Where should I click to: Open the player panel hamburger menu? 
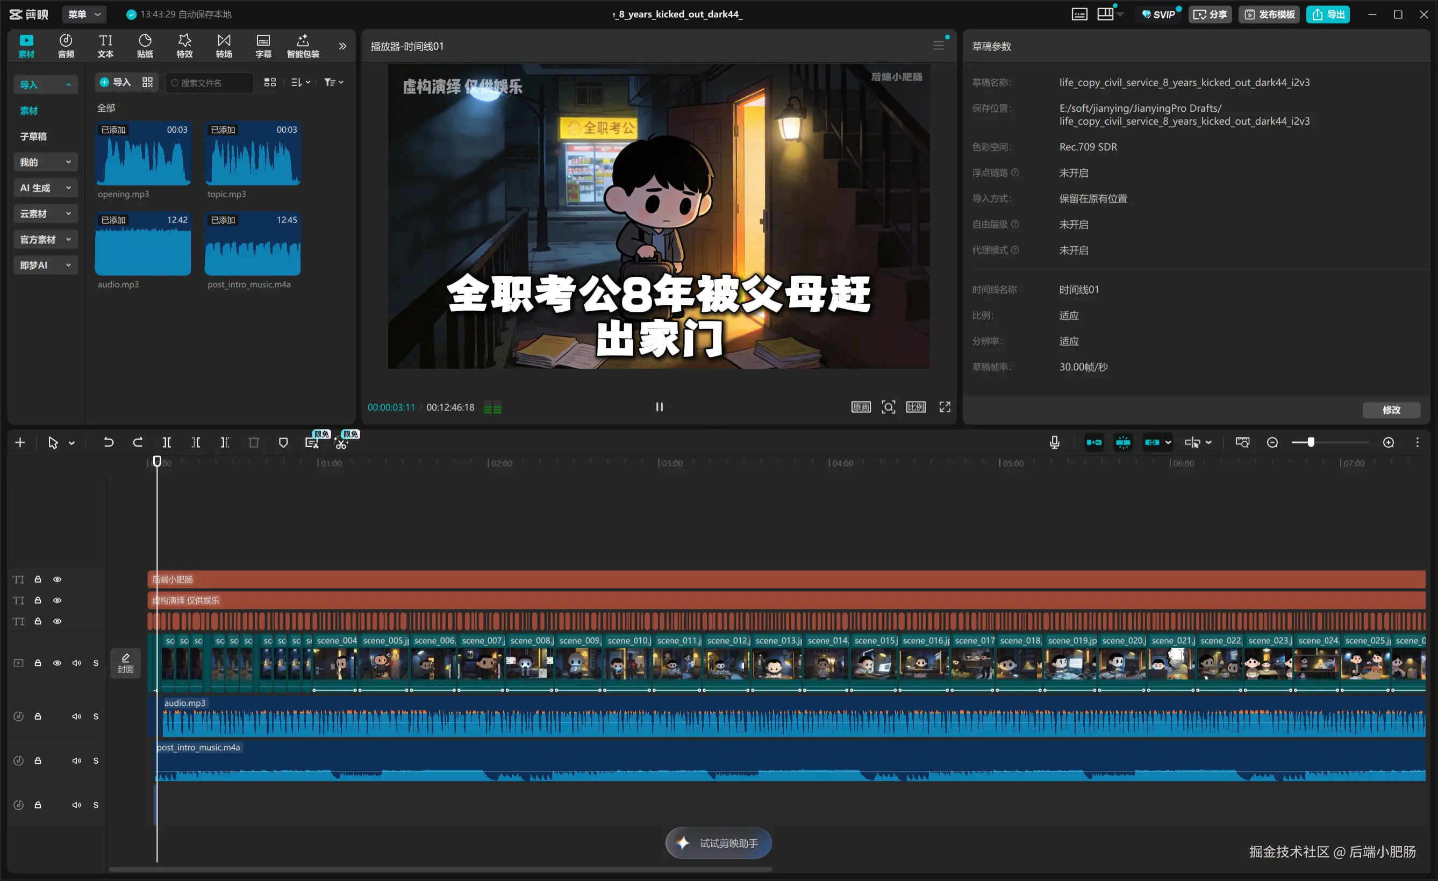click(939, 46)
